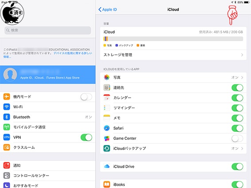Turn off the VPN switch
Viewport: 251px width, 188px height.
[86, 138]
